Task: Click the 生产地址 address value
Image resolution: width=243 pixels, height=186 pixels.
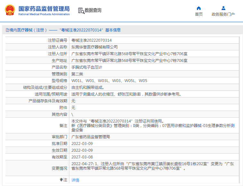Action: coord(129,61)
